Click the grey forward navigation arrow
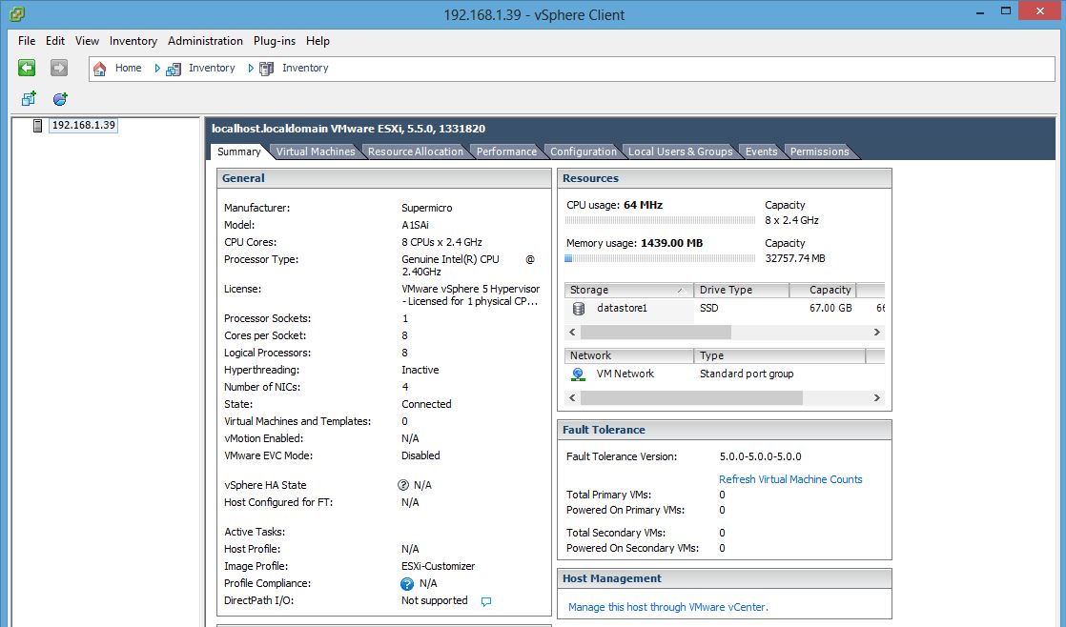Screen dimensions: 1066x627 tap(59, 68)
